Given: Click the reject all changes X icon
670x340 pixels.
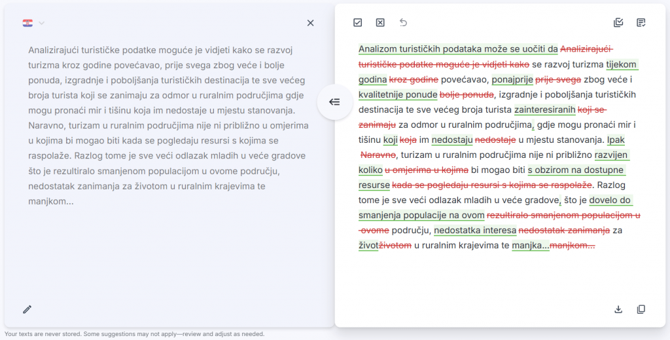Looking at the screenshot, I should coord(380,23).
